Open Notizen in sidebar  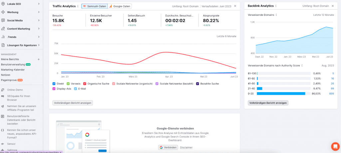coord(6,75)
